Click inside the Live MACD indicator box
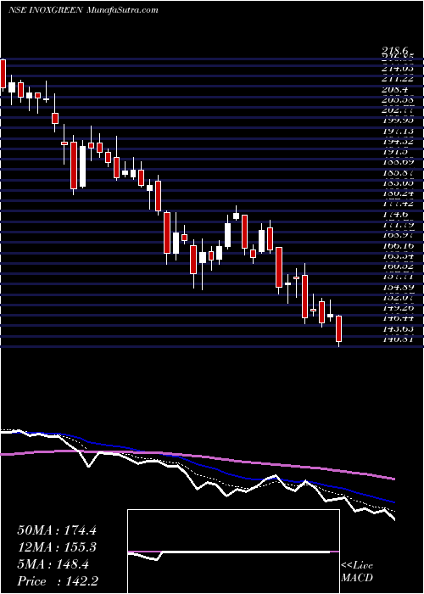The height and width of the screenshot is (594, 424). 233,552
